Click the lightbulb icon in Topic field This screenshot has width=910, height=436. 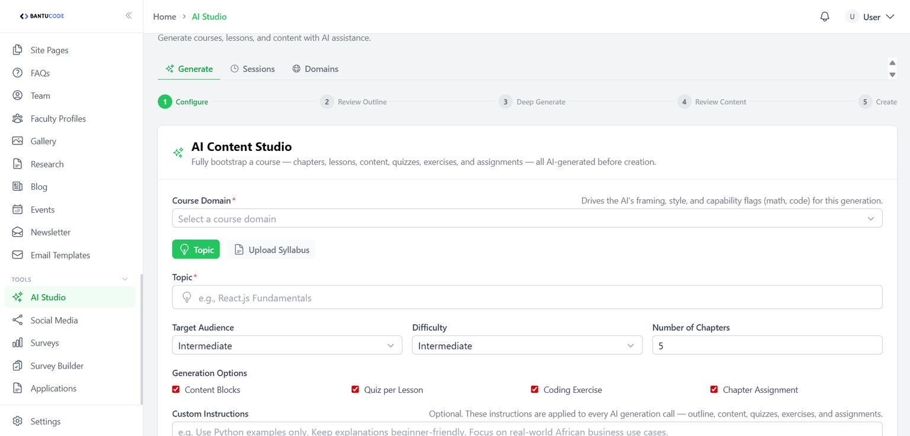click(x=187, y=298)
